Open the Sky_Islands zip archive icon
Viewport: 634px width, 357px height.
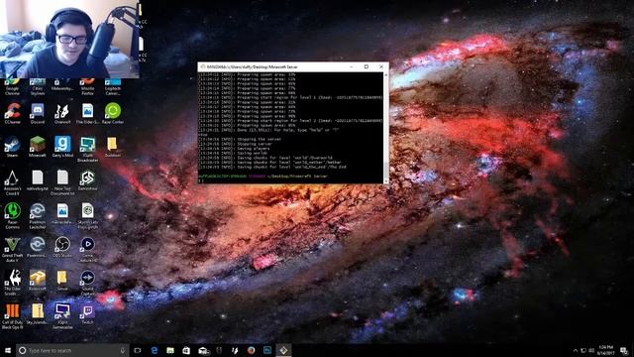[38, 314]
